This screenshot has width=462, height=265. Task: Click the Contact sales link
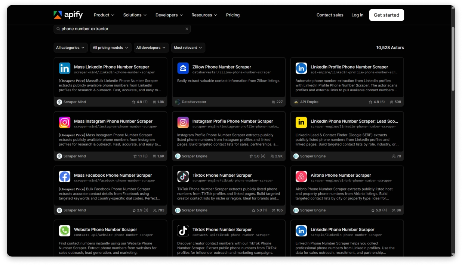pyautogui.click(x=330, y=15)
